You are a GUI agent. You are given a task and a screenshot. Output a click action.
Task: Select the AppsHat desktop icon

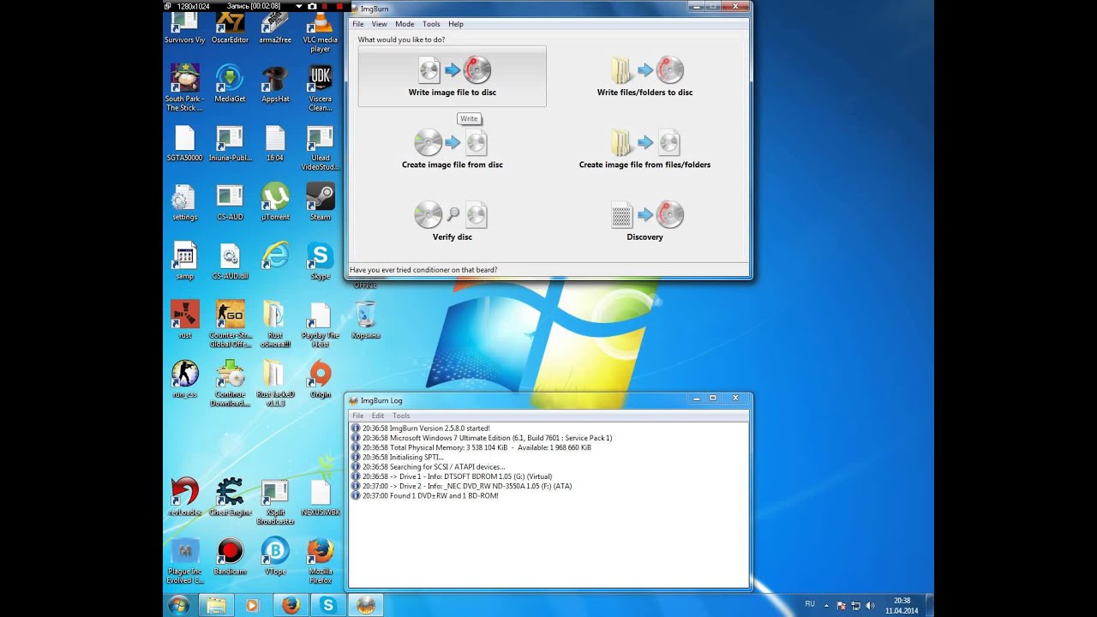[x=275, y=84]
